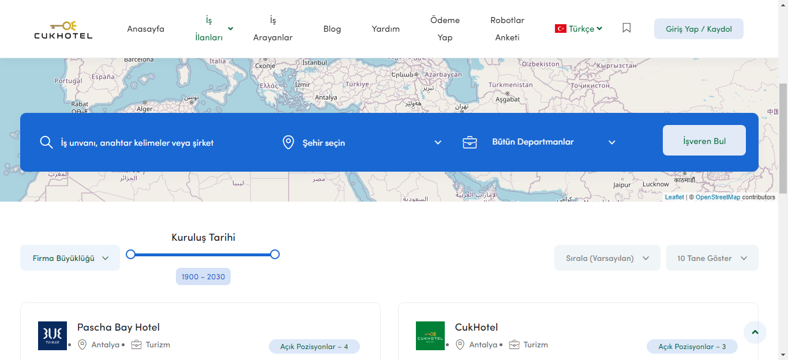Image resolution: width=788 pixels, height=360 pixels.
Task: Click the Giriş Yap / Kaydol button
Action: click(698, 29)
